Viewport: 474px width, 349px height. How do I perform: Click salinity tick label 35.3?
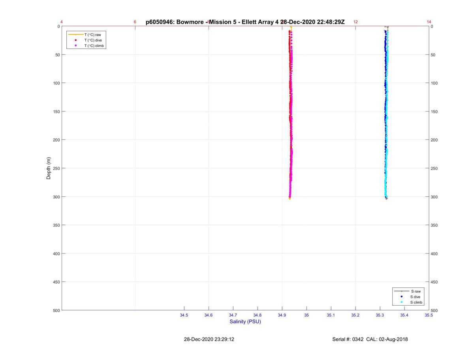pos(380,315)
